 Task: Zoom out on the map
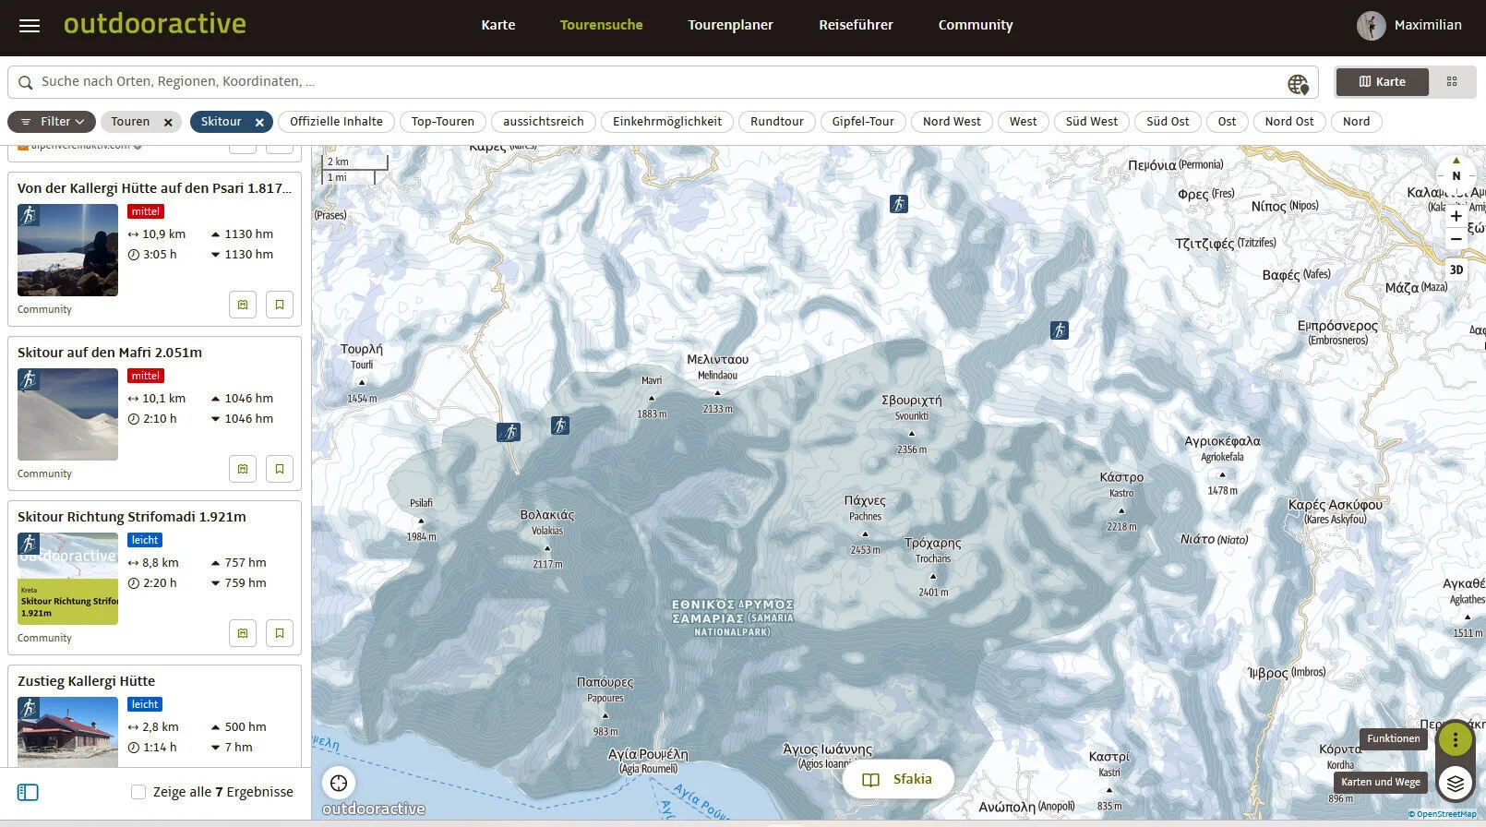[1456, 239]
